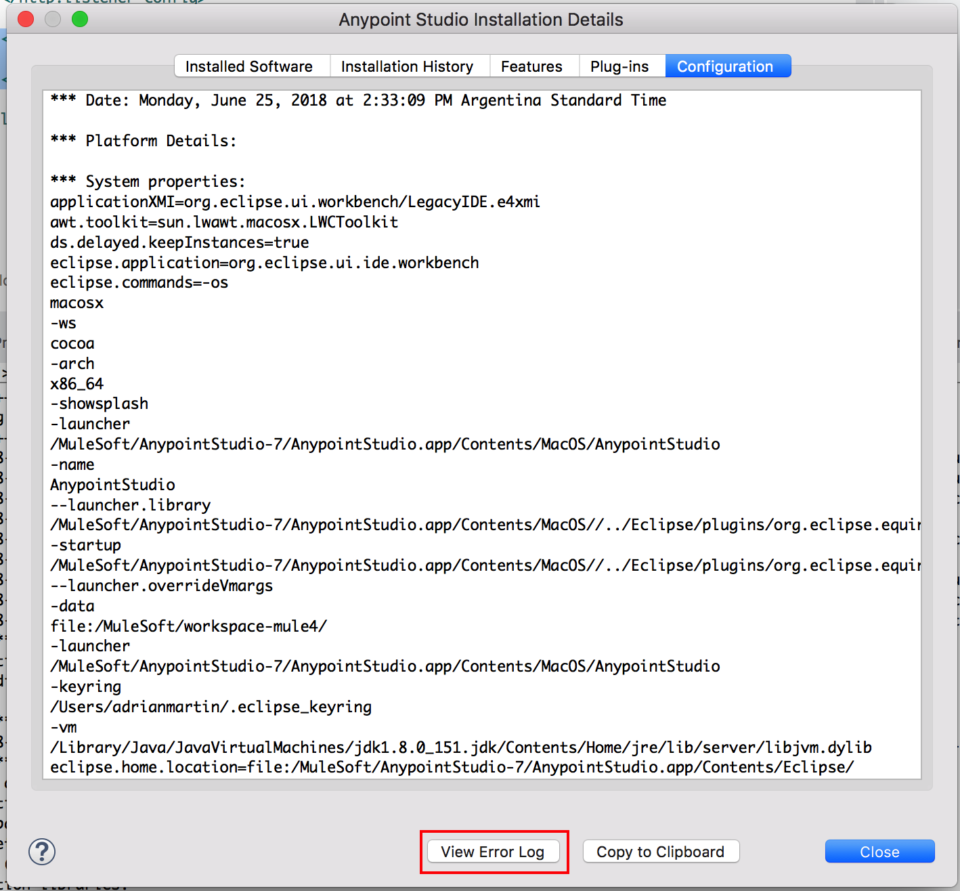Select the Plug-ins tab
This screenshot has width=960, height=891.
pyautogui.click(x=619, y=66)
